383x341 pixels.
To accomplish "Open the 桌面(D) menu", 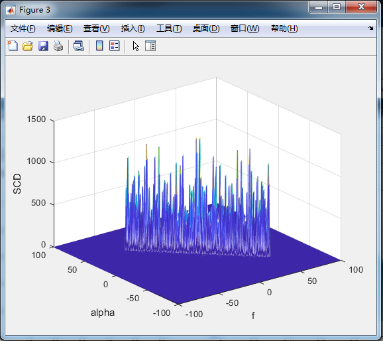I will pos(206,29).
